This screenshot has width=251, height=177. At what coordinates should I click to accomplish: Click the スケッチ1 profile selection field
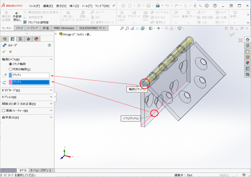[x=31, y=75]
